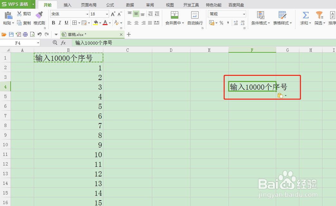Open the number format dropdown showing 常规
336x206 pixels.
(244, 14)
